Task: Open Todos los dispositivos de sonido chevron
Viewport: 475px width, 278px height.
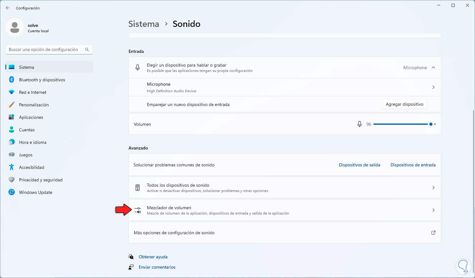Action: 433,188
